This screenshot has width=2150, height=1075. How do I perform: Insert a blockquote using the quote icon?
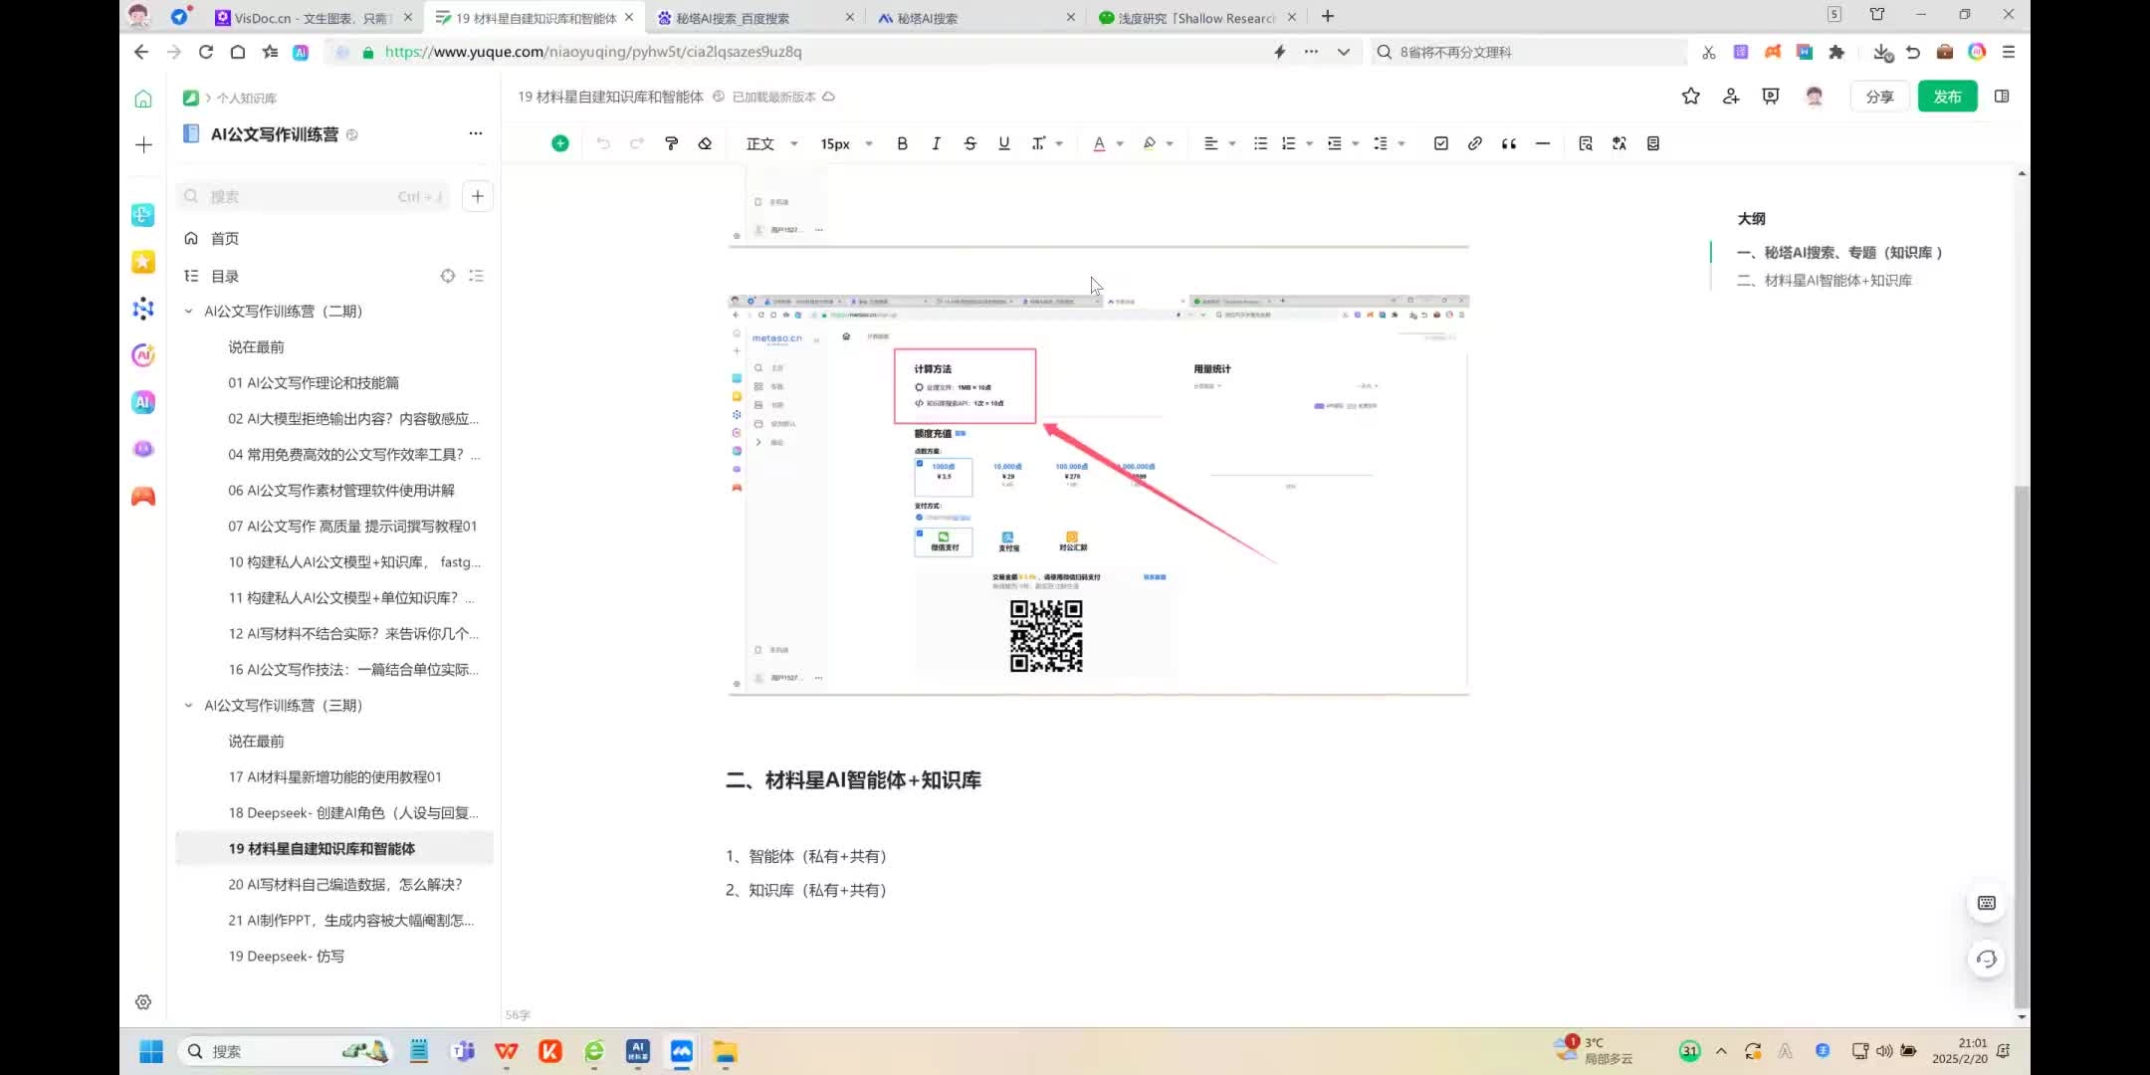[x=1508, y=143]
